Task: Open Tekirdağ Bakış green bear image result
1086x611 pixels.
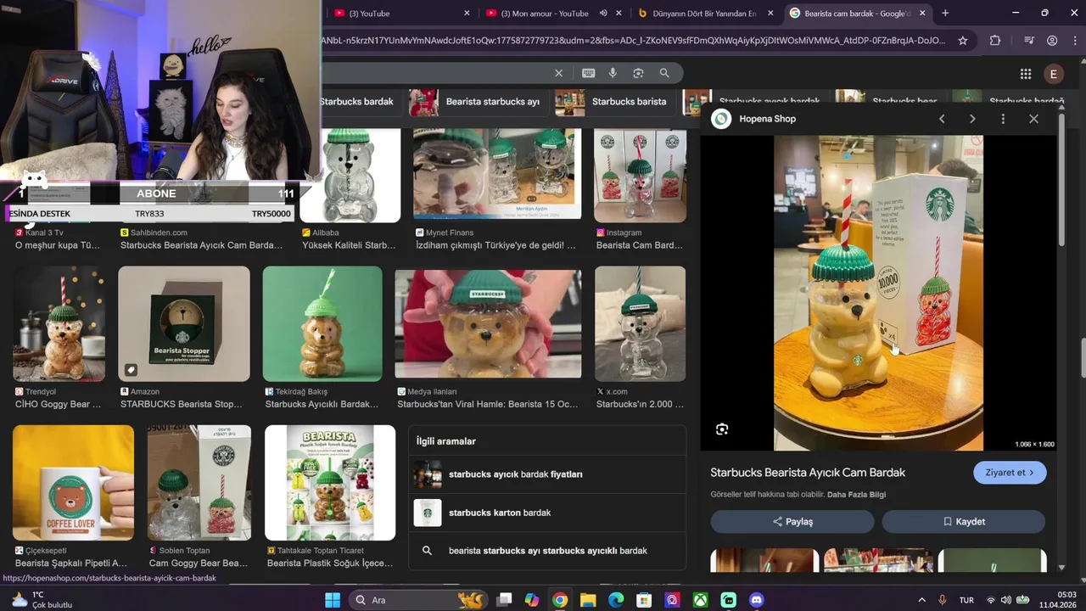Action: click(x=322, y=324)
